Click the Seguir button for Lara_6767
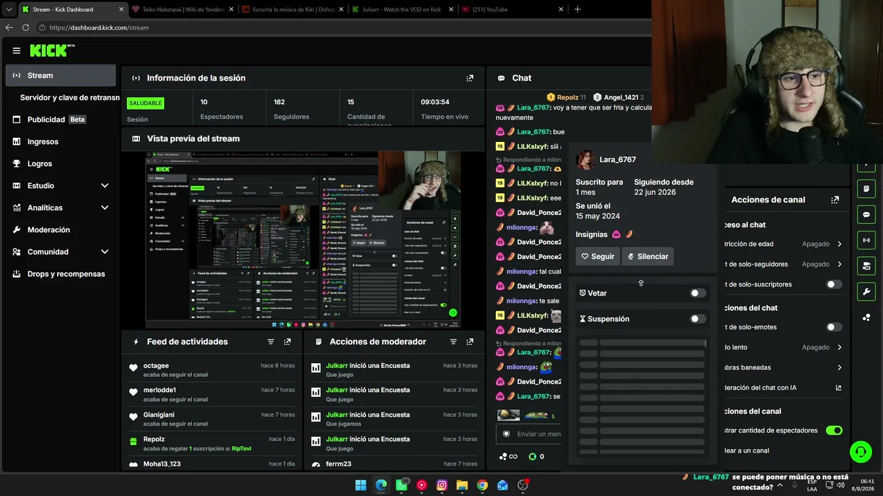This screenshot has width=883, height=496. (x=597, y=256)
